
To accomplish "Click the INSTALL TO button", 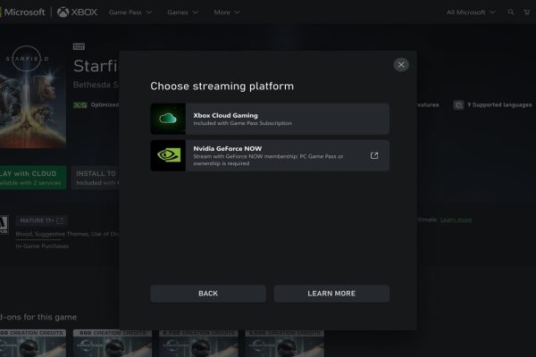I will pos(95,178).
